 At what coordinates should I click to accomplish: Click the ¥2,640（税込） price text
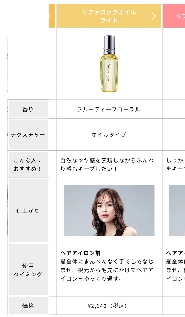pos(108,306)
